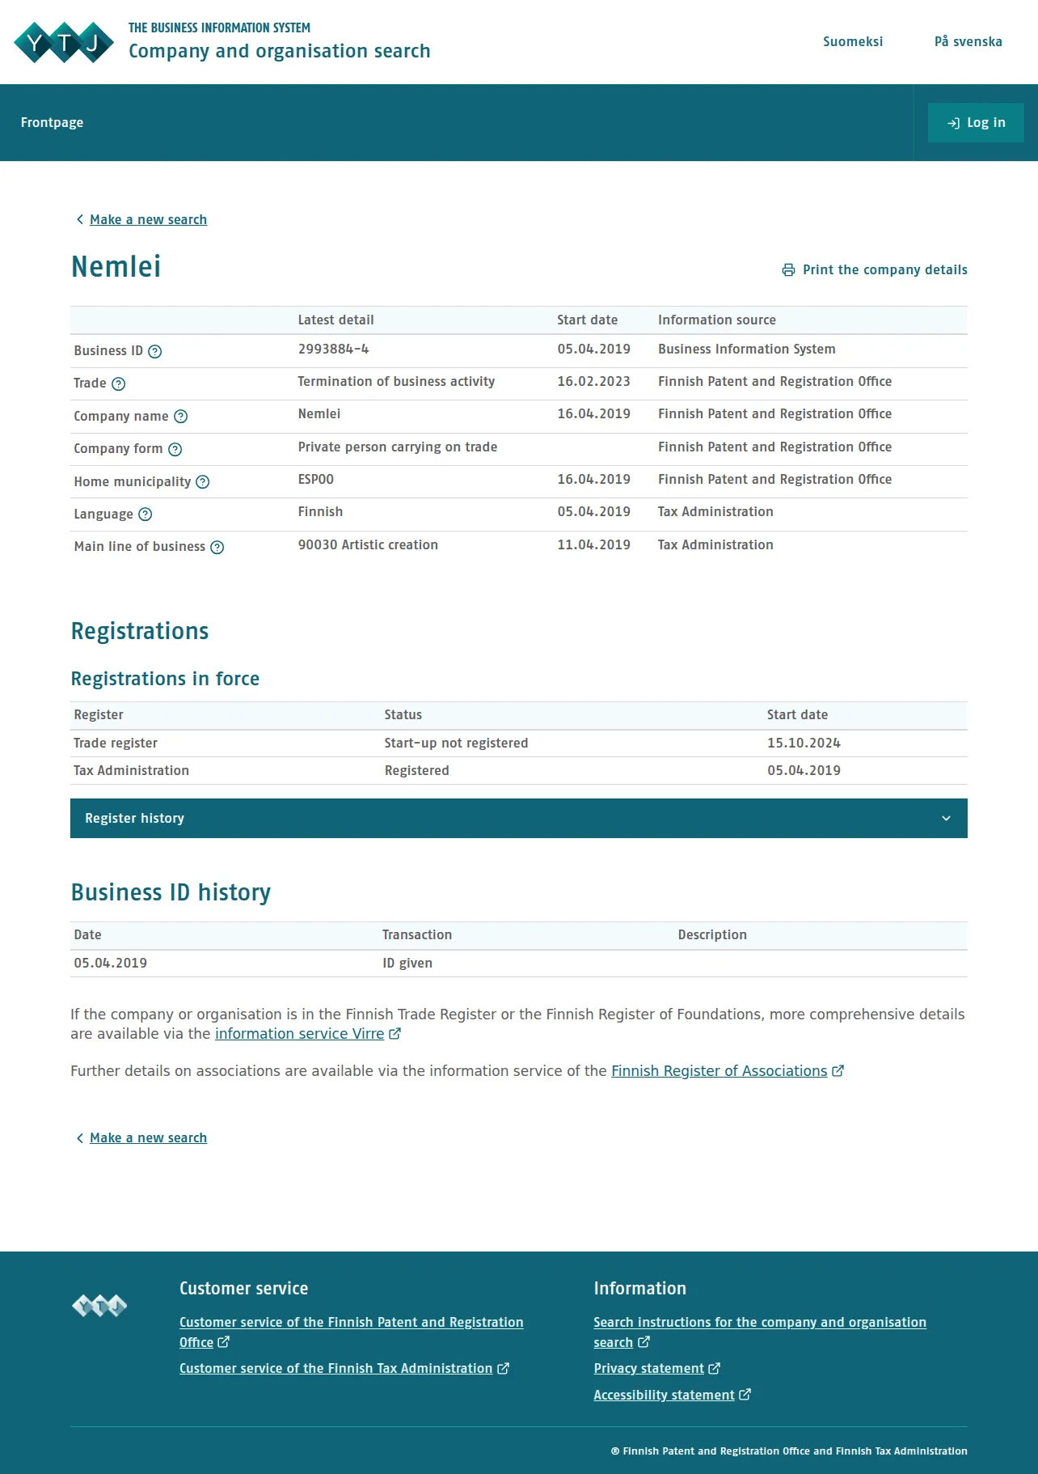Click the YTJ logo in the header
The height and width of the screenshot is (1474, 1038).
coord(64,42)
